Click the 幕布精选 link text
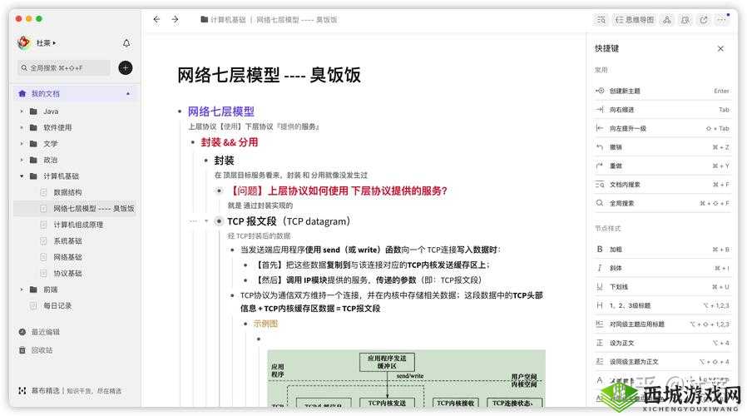Image resolution: width=747 pixels, height=416 pixels. [x=45, y=390]
